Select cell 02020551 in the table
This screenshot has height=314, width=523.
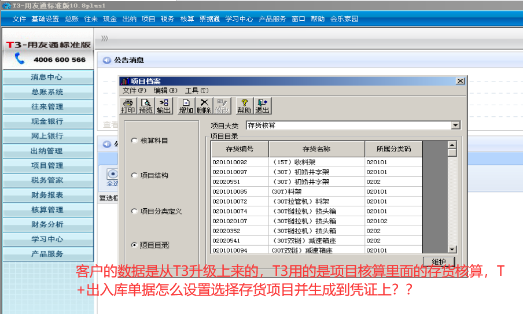[240, 182]
